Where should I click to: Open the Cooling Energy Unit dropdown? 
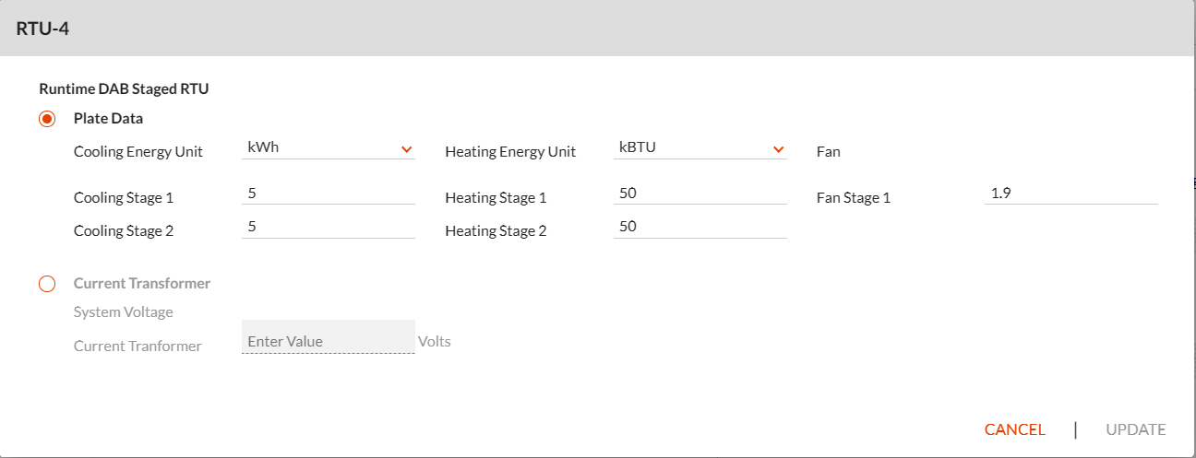[329, 148]
